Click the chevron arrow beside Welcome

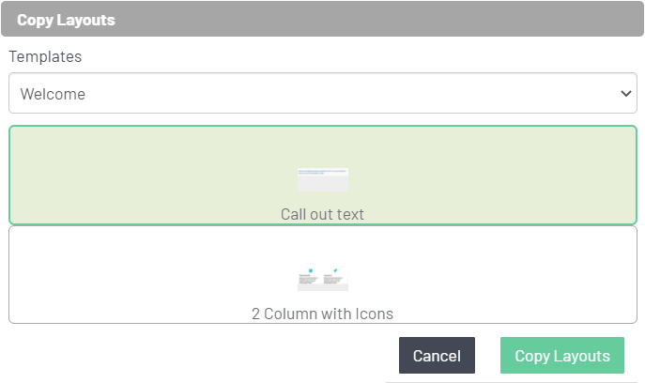point(626,94)
